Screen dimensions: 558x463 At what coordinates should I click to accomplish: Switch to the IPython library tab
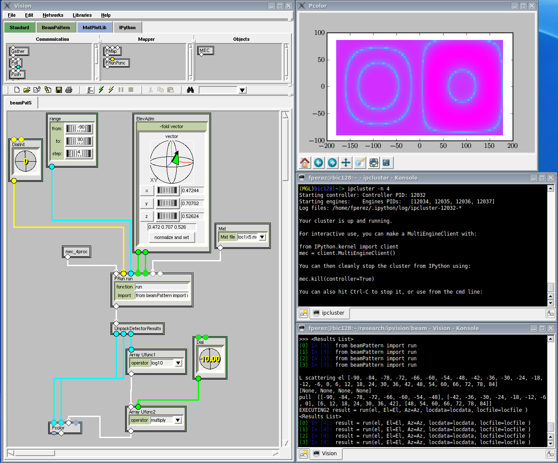click(127, 28)
